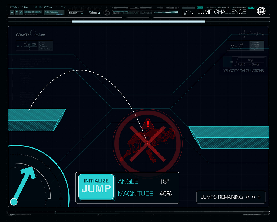Click the simulation loaded progress bar
Viewport: 277px width, 222px height.
point(166,13)
